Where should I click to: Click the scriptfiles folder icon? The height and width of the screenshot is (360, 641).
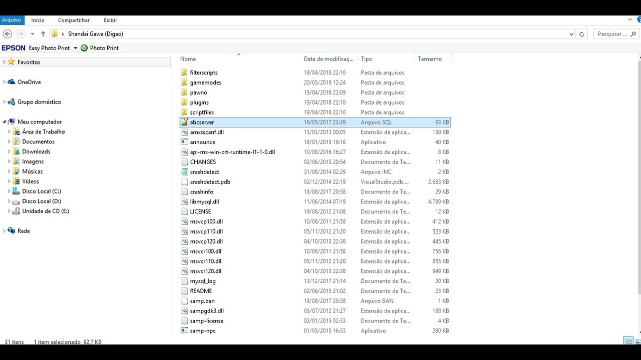pos(184,112)
